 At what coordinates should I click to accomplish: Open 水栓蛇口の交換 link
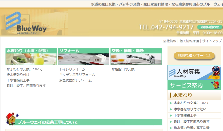[123, 69]
